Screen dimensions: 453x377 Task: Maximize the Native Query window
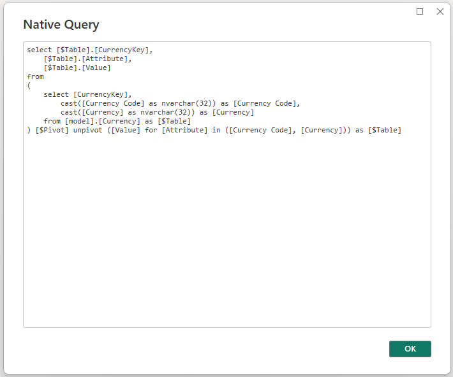tap(420, 11)
